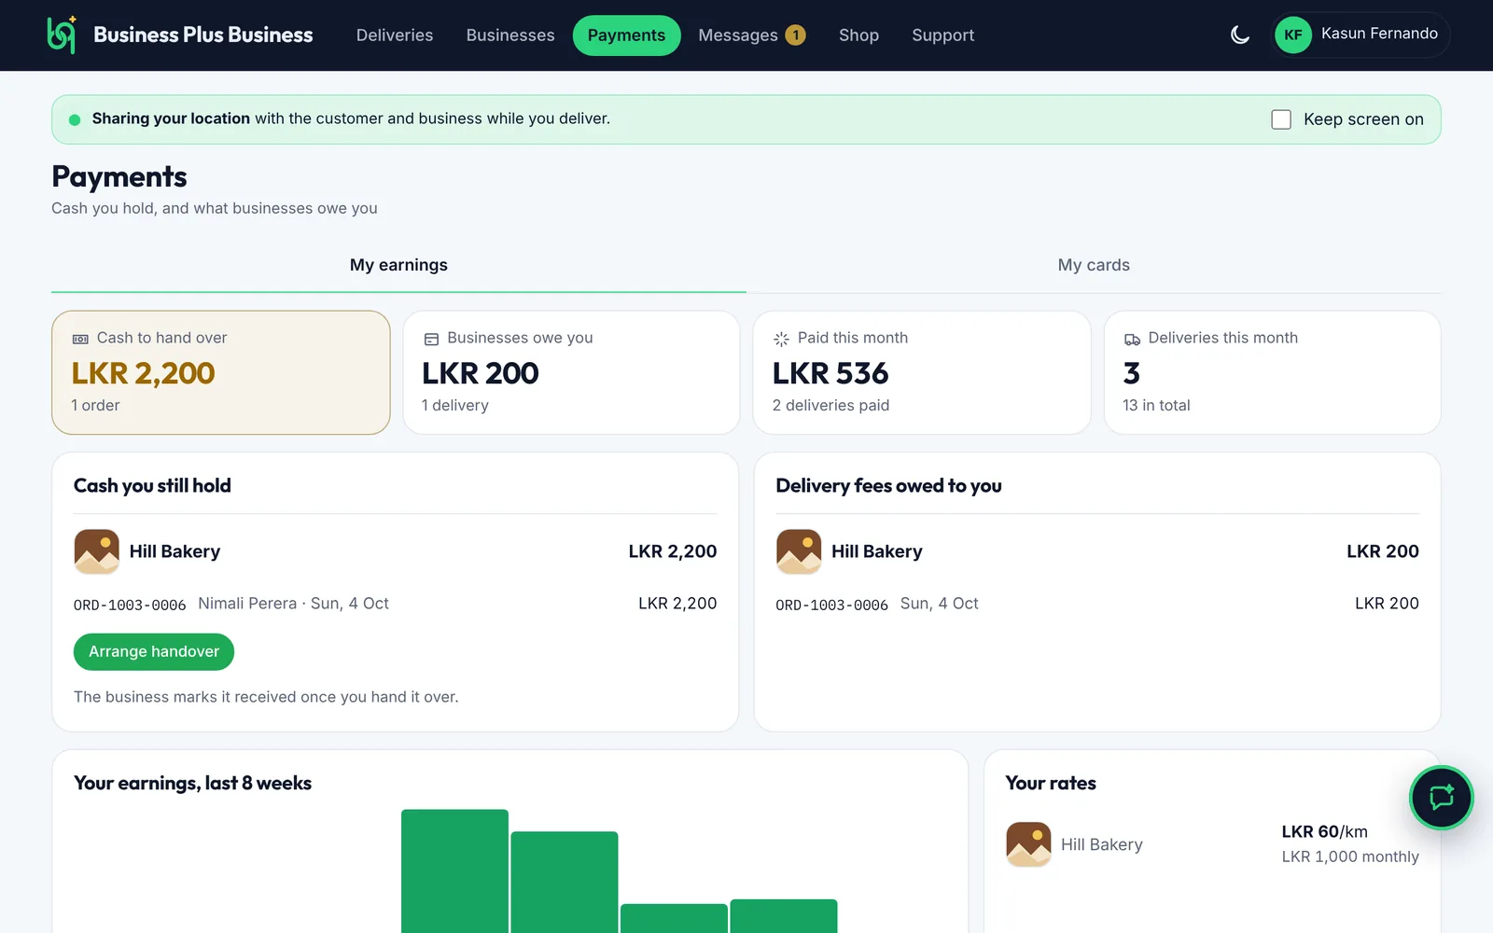Click the Sharing your location text
The width and height of the screenshot is (1493, 933).
click(171, 118)
